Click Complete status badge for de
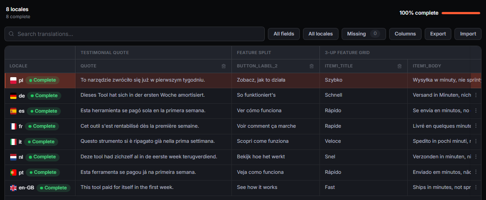 click(x=44, y=96)
